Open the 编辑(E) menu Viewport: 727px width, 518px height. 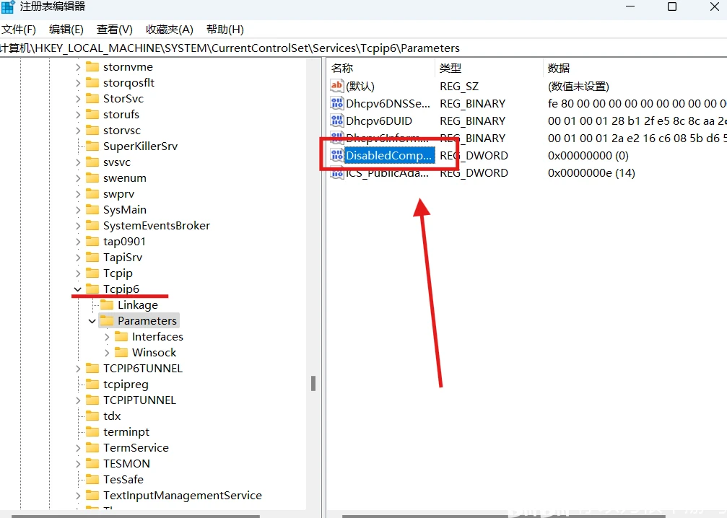pyautogui.click(x=66, y=29)
